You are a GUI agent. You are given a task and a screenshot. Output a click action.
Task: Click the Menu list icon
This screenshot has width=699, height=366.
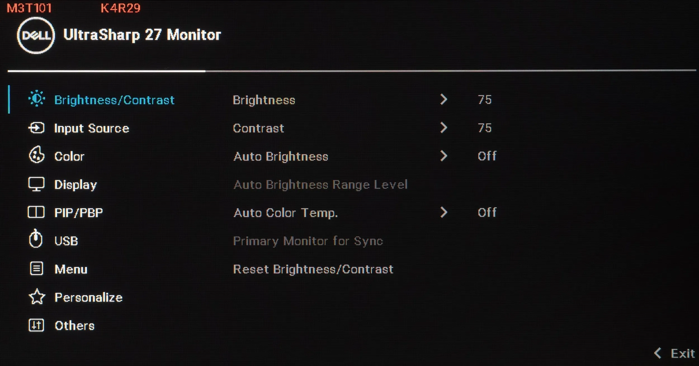[36, 269]
